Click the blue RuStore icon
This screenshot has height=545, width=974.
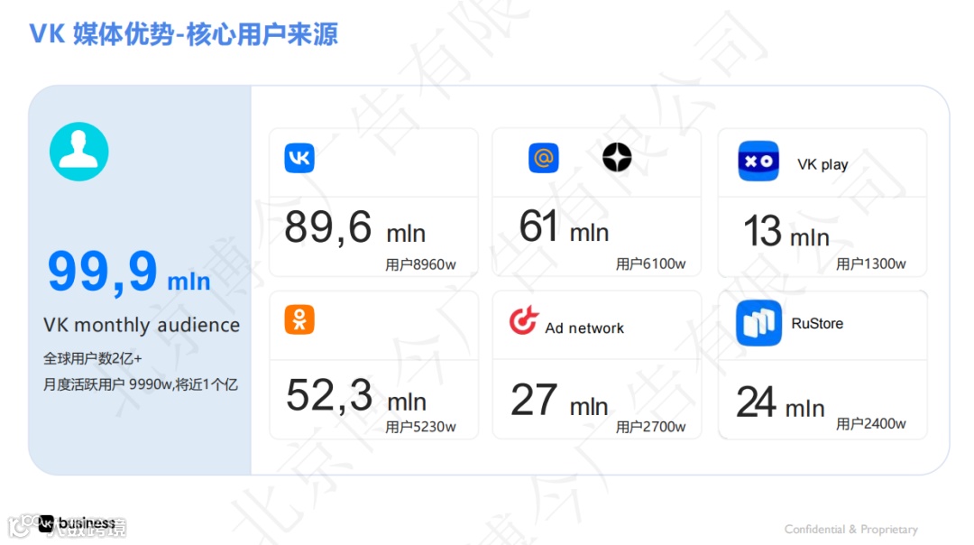tap(758, 323)
